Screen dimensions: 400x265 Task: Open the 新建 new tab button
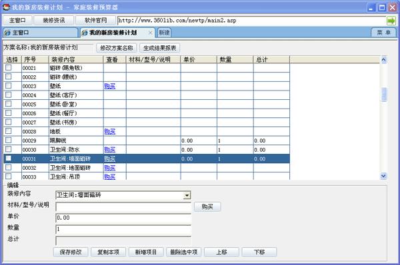coord(164,33)
